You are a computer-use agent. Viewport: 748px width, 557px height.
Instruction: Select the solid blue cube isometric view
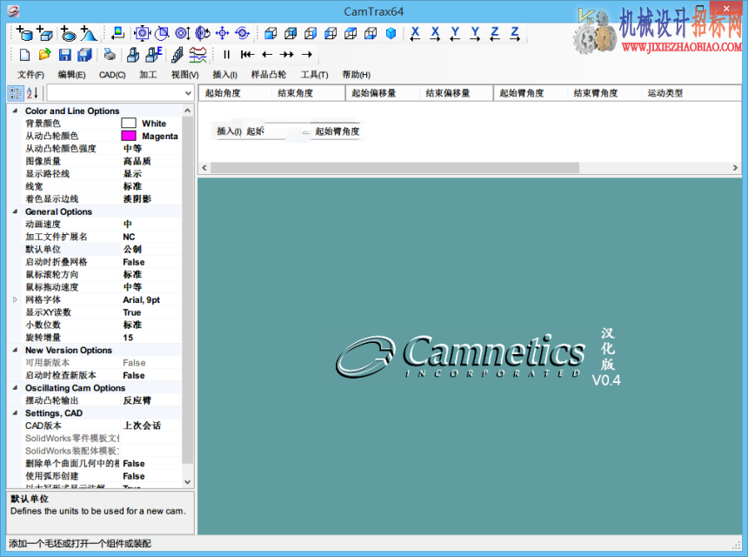pos(391,33)
